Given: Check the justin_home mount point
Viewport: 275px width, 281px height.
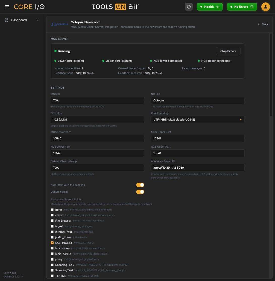Looking at the screenshot, I should 52,237.
